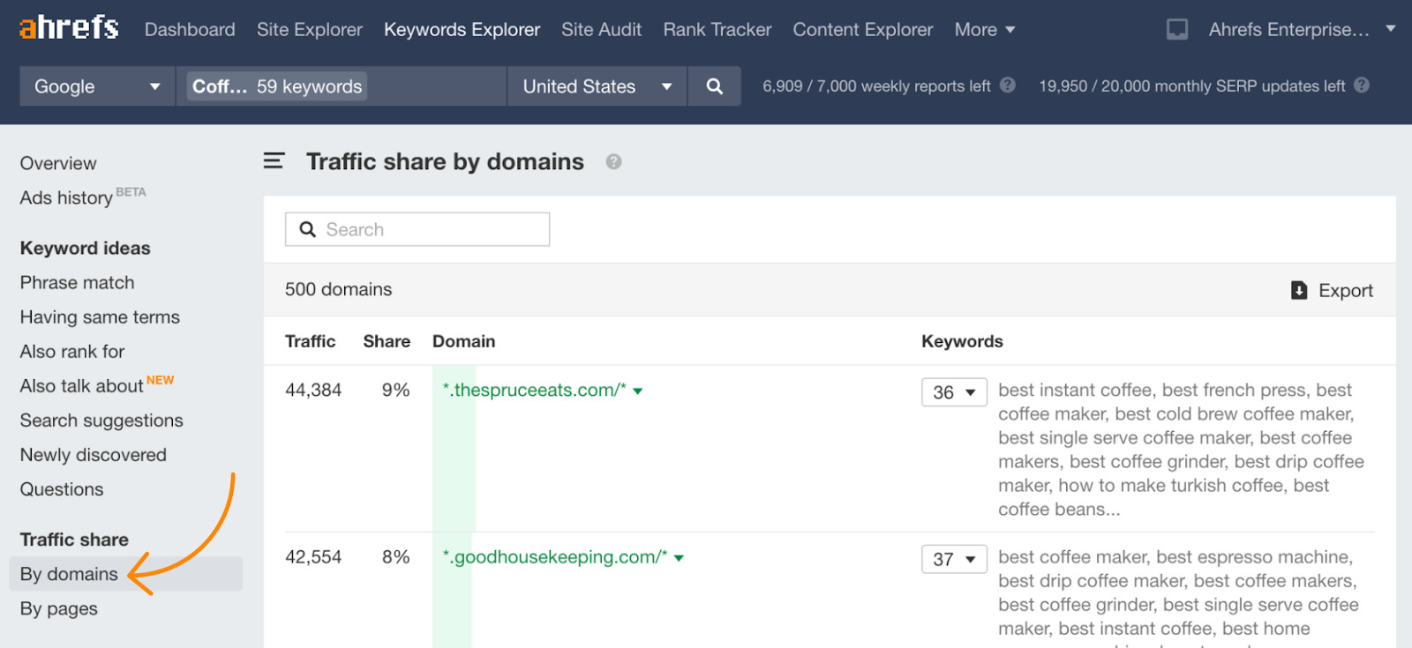Open Site Explorer in top navigation
Screen dimensions: 1412x648
tap(309, 30)
